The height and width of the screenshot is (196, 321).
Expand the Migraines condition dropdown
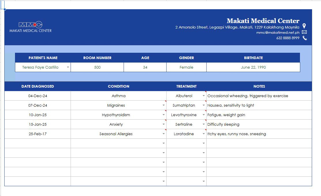(x=164, y=105)
